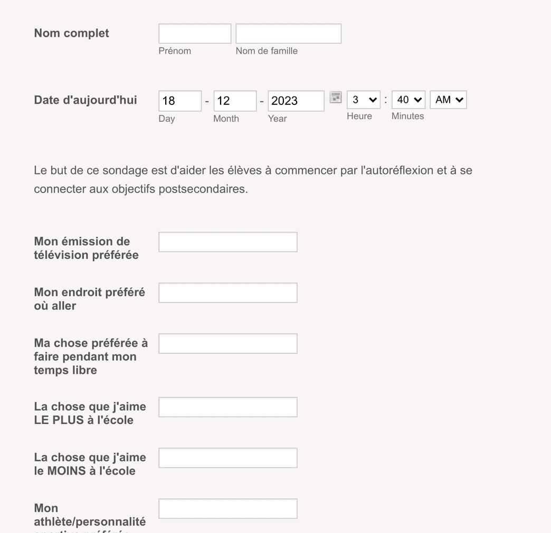Select the Month field showing 12

235,101
